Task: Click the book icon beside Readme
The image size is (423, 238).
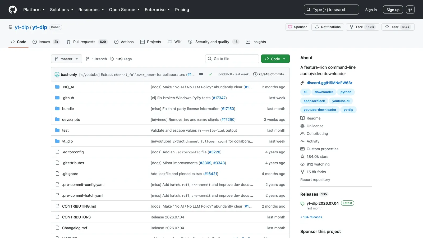Action: 302,118
